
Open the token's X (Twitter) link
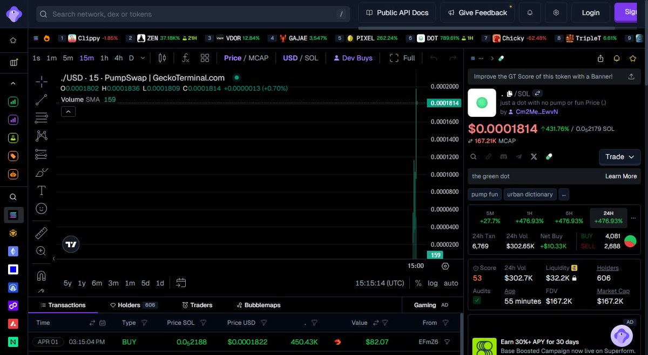pos(534,157)
